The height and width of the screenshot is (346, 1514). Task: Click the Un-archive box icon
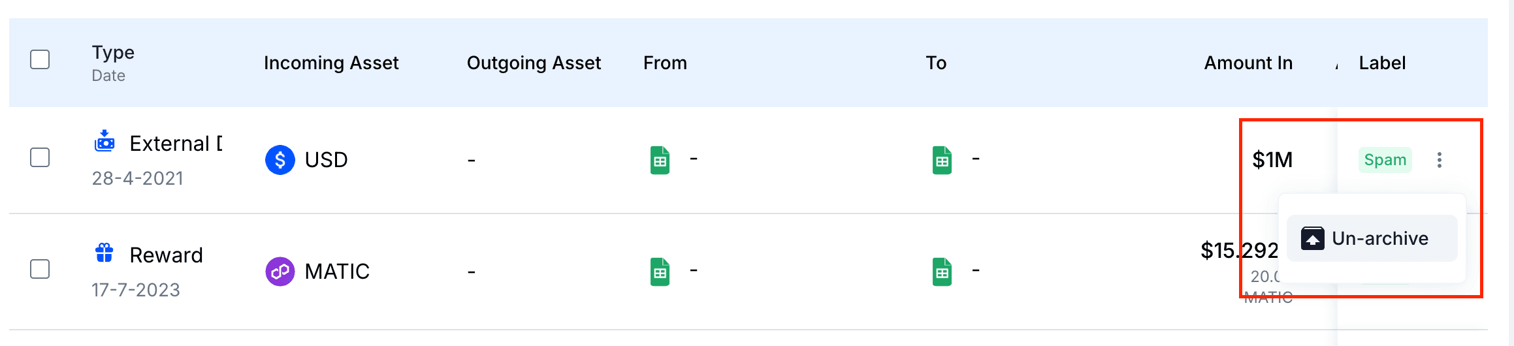click(x=1312, y=238)
